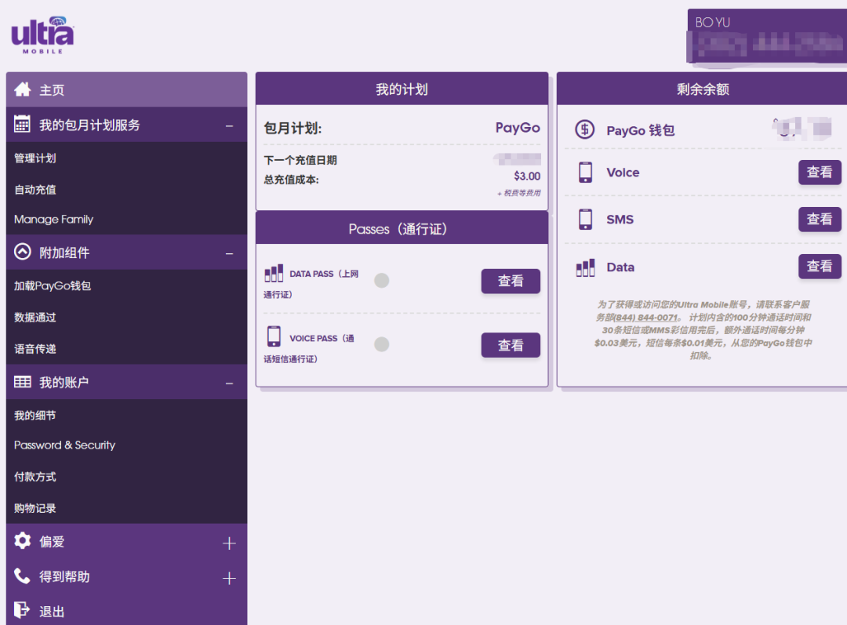Screen dimensions: 847x625
Task: Click 查看 button for VOICE PASS
Action: pos(511,345)
